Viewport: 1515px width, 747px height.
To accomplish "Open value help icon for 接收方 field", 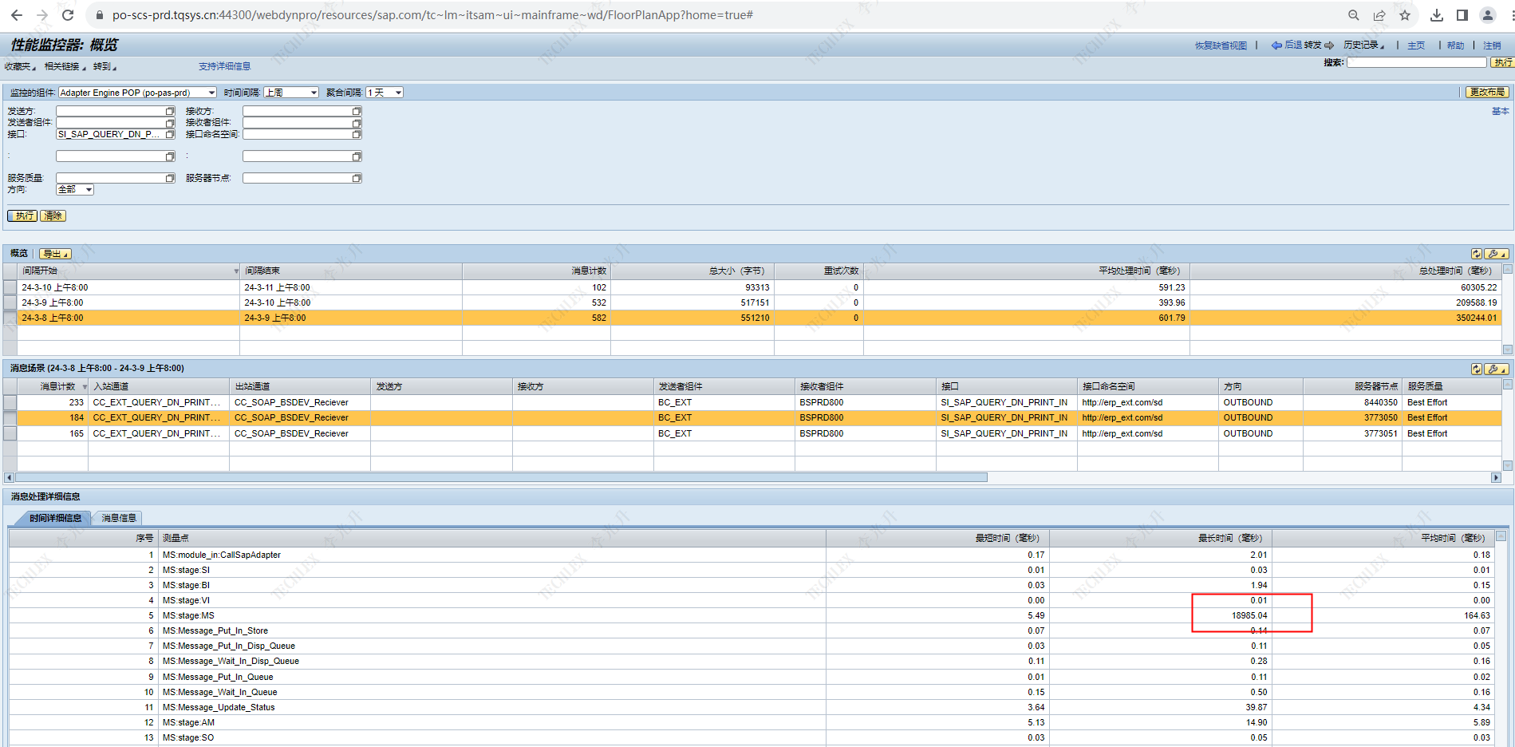I will [357, 111].
